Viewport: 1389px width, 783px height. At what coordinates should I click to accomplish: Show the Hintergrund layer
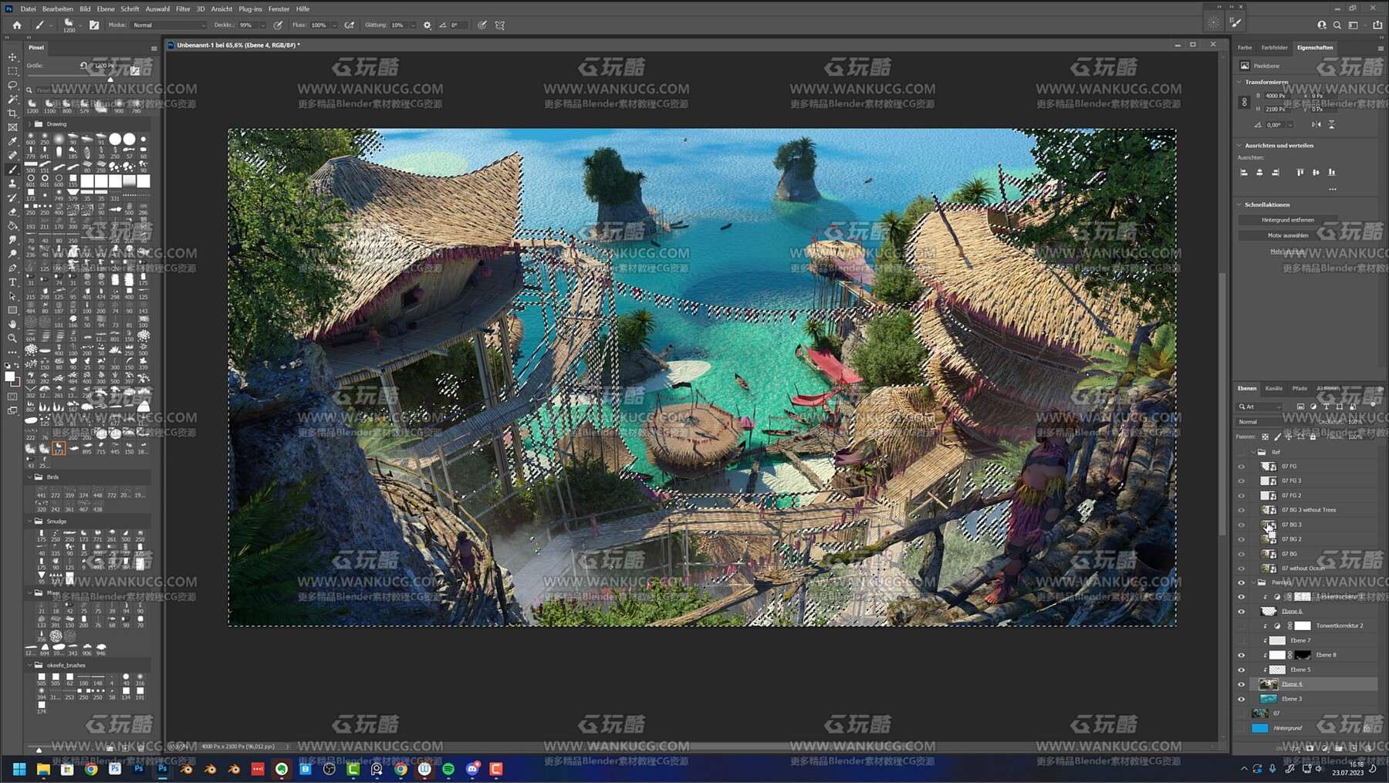point(1242,727)
